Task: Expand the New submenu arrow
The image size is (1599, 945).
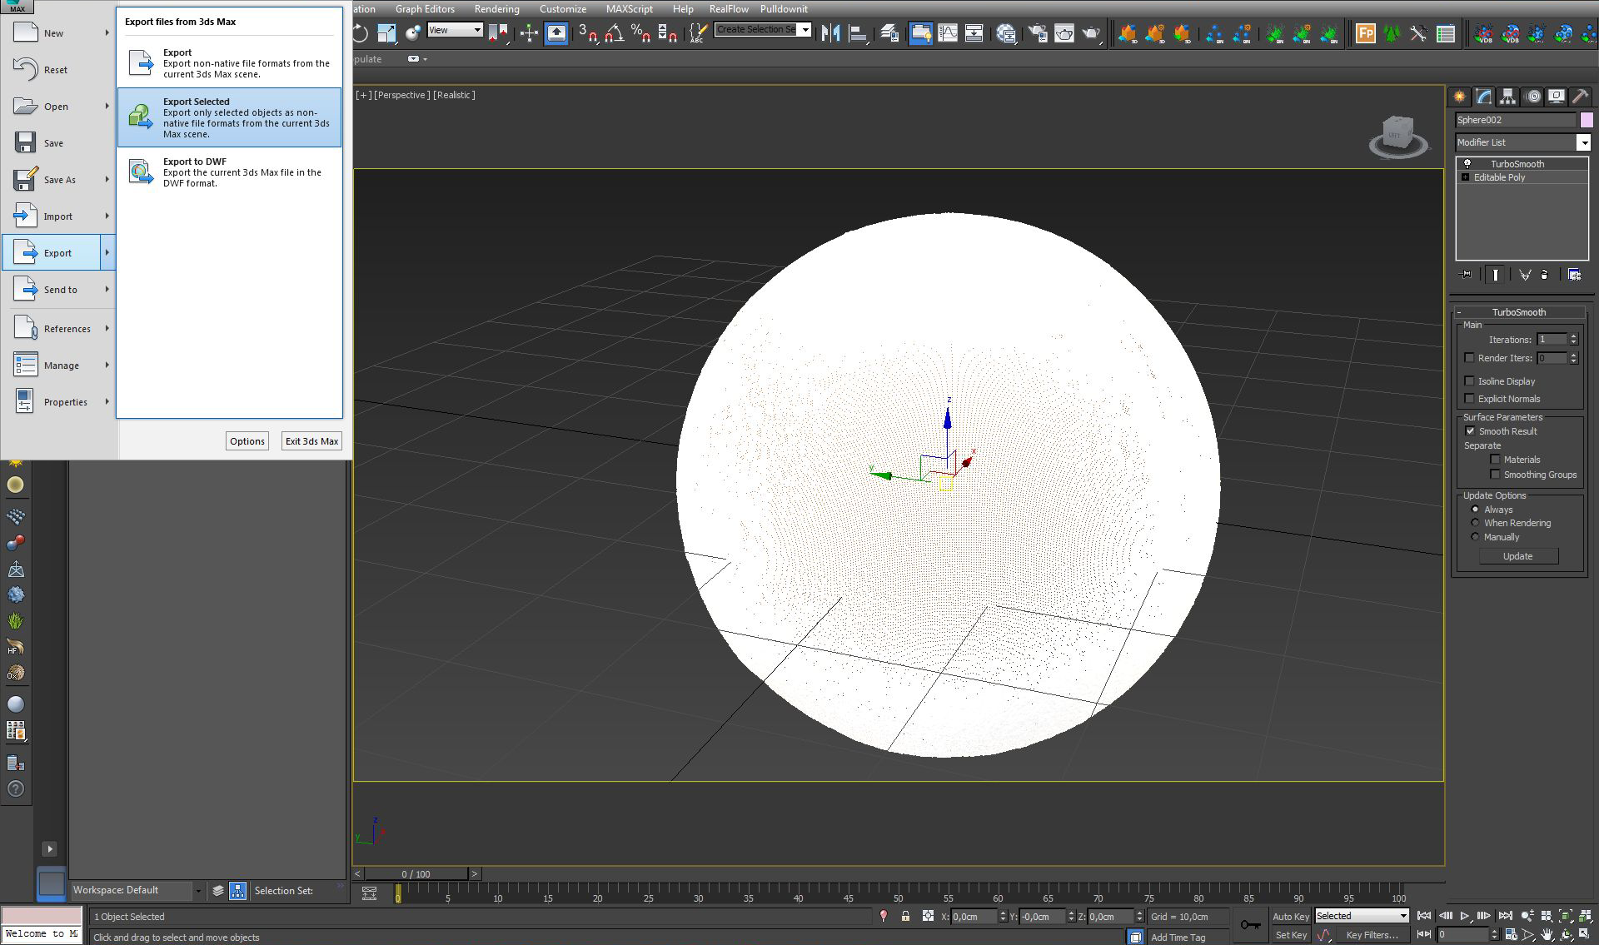Action: [107, 33]
